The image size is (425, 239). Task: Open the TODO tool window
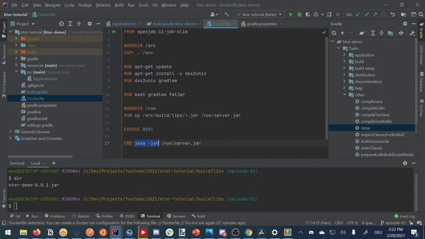point(127,216)
